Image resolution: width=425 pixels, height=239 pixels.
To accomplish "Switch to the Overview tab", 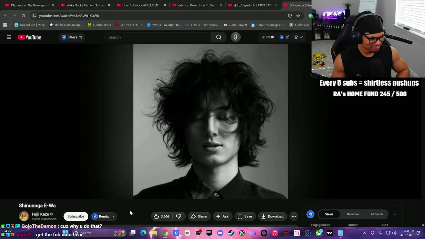I will (x=353, y=214).
